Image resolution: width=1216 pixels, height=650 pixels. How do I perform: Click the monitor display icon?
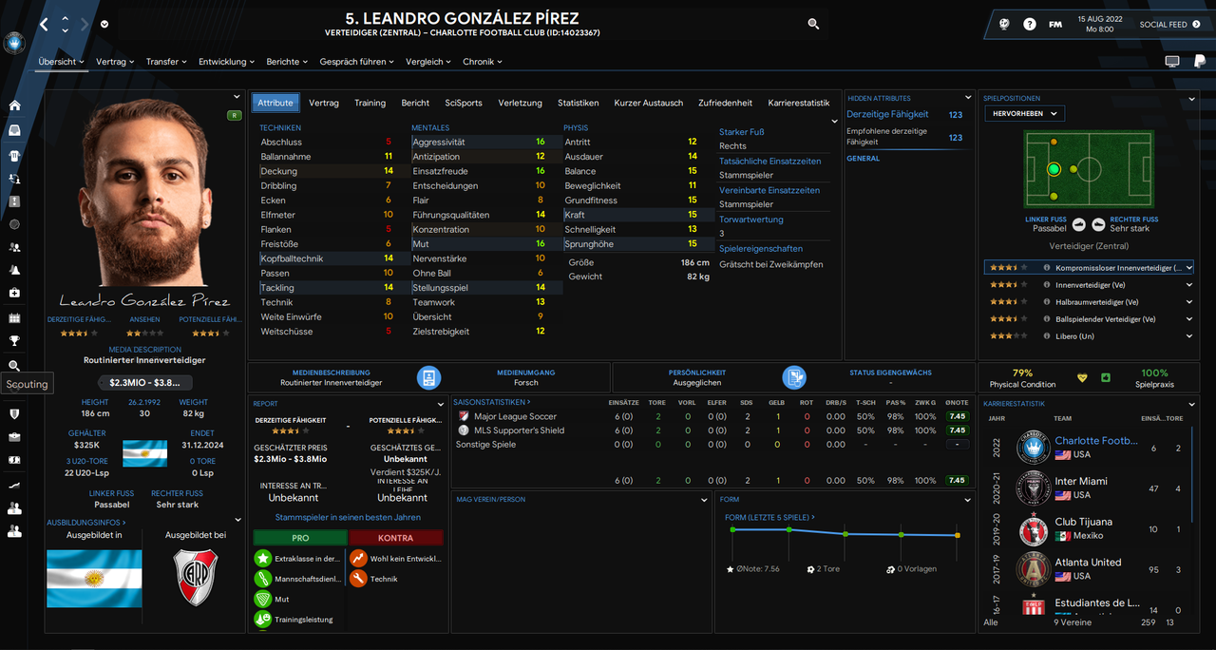[1172, 62]
